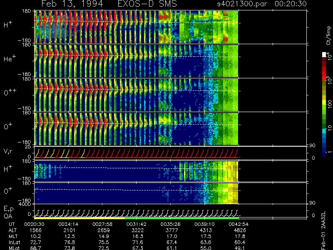
Task: Select UT value '0024:14'
Action: tap(68, 224)
